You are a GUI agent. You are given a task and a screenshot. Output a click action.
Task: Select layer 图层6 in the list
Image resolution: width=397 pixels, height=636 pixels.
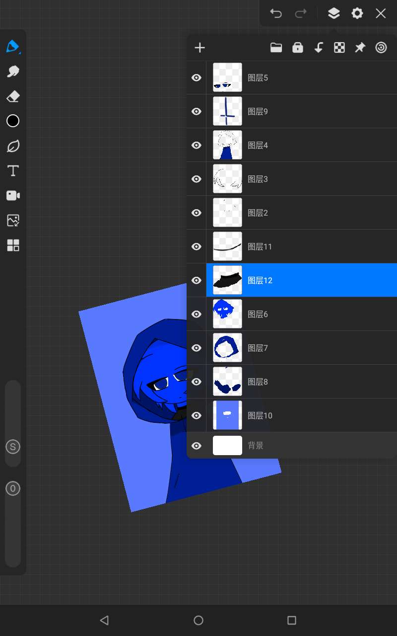(298, 314)
